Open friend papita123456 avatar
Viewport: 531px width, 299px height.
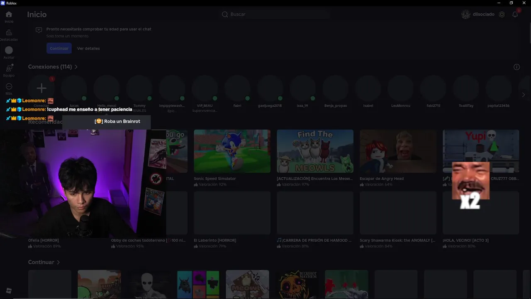(499, 88)
